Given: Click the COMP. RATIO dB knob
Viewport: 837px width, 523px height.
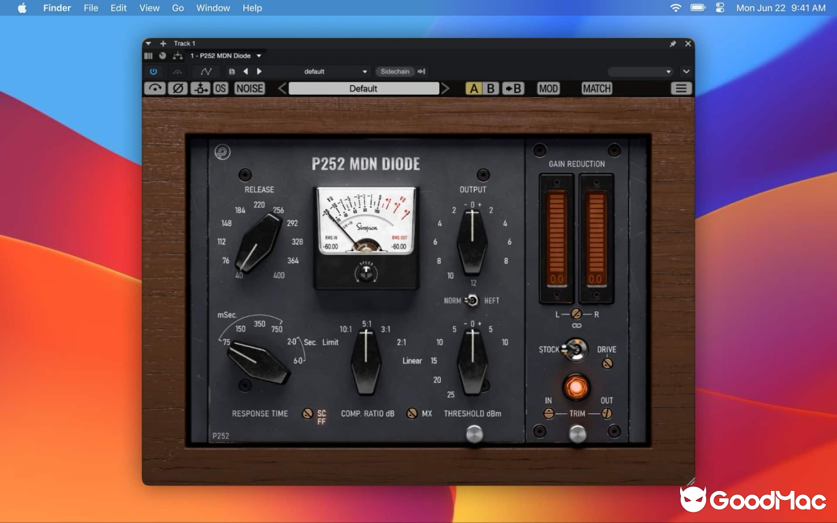Looking at the screenshot, I should [366, 362].
